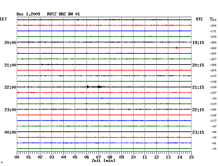Click the DC offset value "-222"

tap(213, 48)
